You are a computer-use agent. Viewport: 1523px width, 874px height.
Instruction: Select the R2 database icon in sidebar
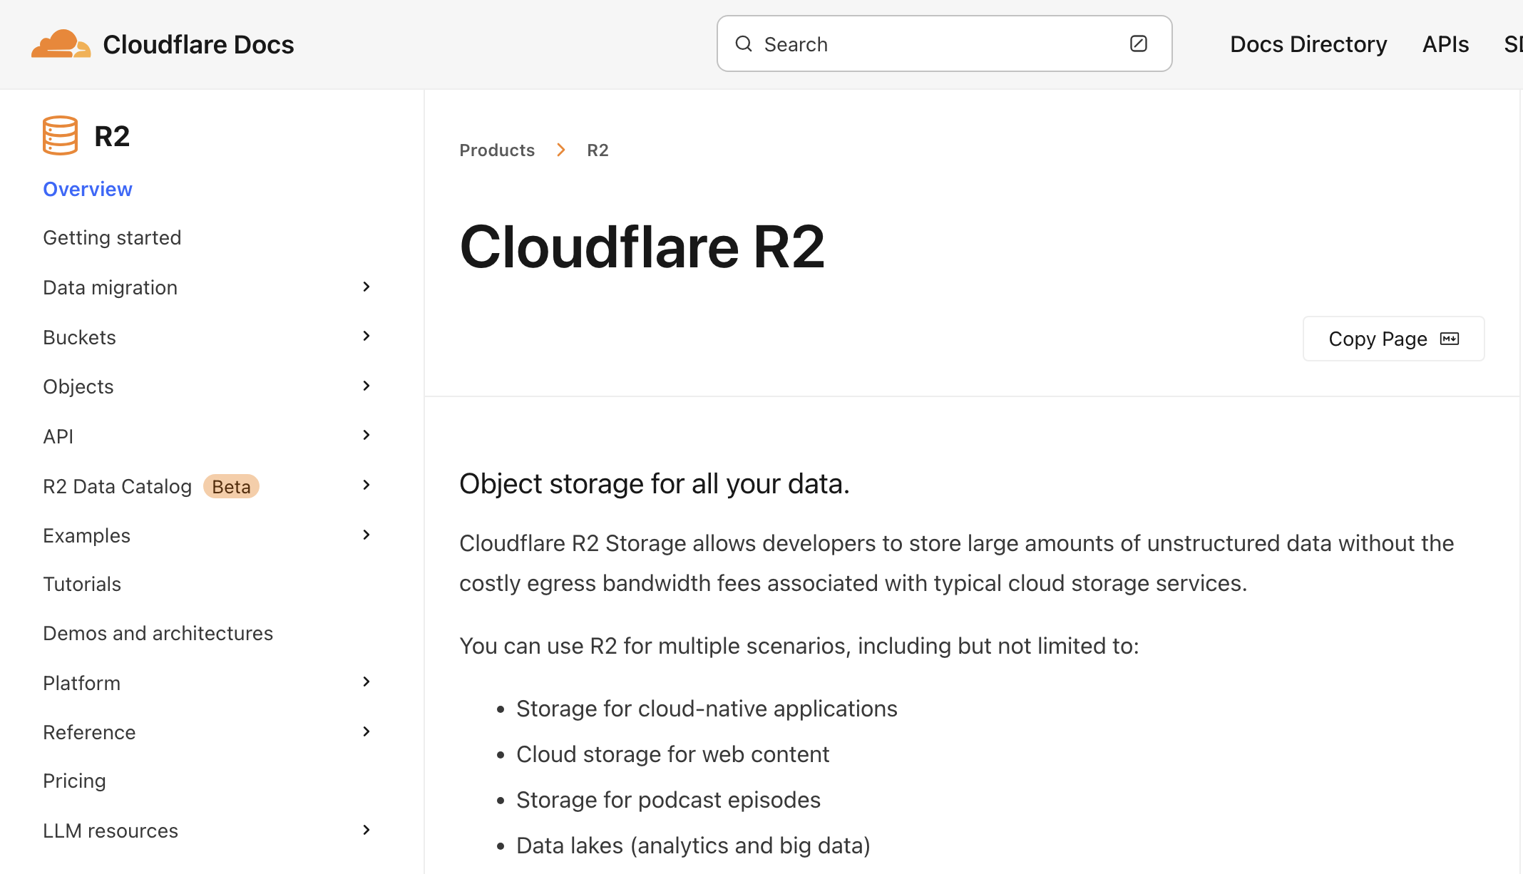[60, 135]
